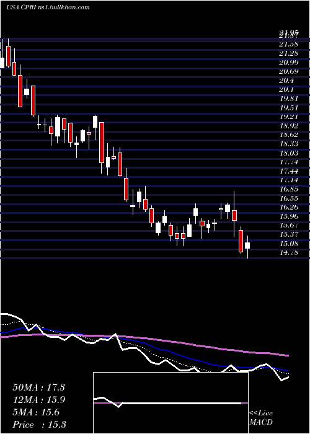This screenshot has height=434, width=310.
Task: Click the 21.58 price axis label
Action: [x=289, y=44]
